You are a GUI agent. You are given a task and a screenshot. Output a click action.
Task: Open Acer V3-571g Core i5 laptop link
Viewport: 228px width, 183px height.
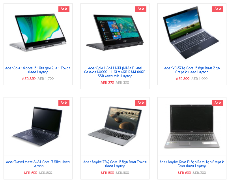[192, 70]
